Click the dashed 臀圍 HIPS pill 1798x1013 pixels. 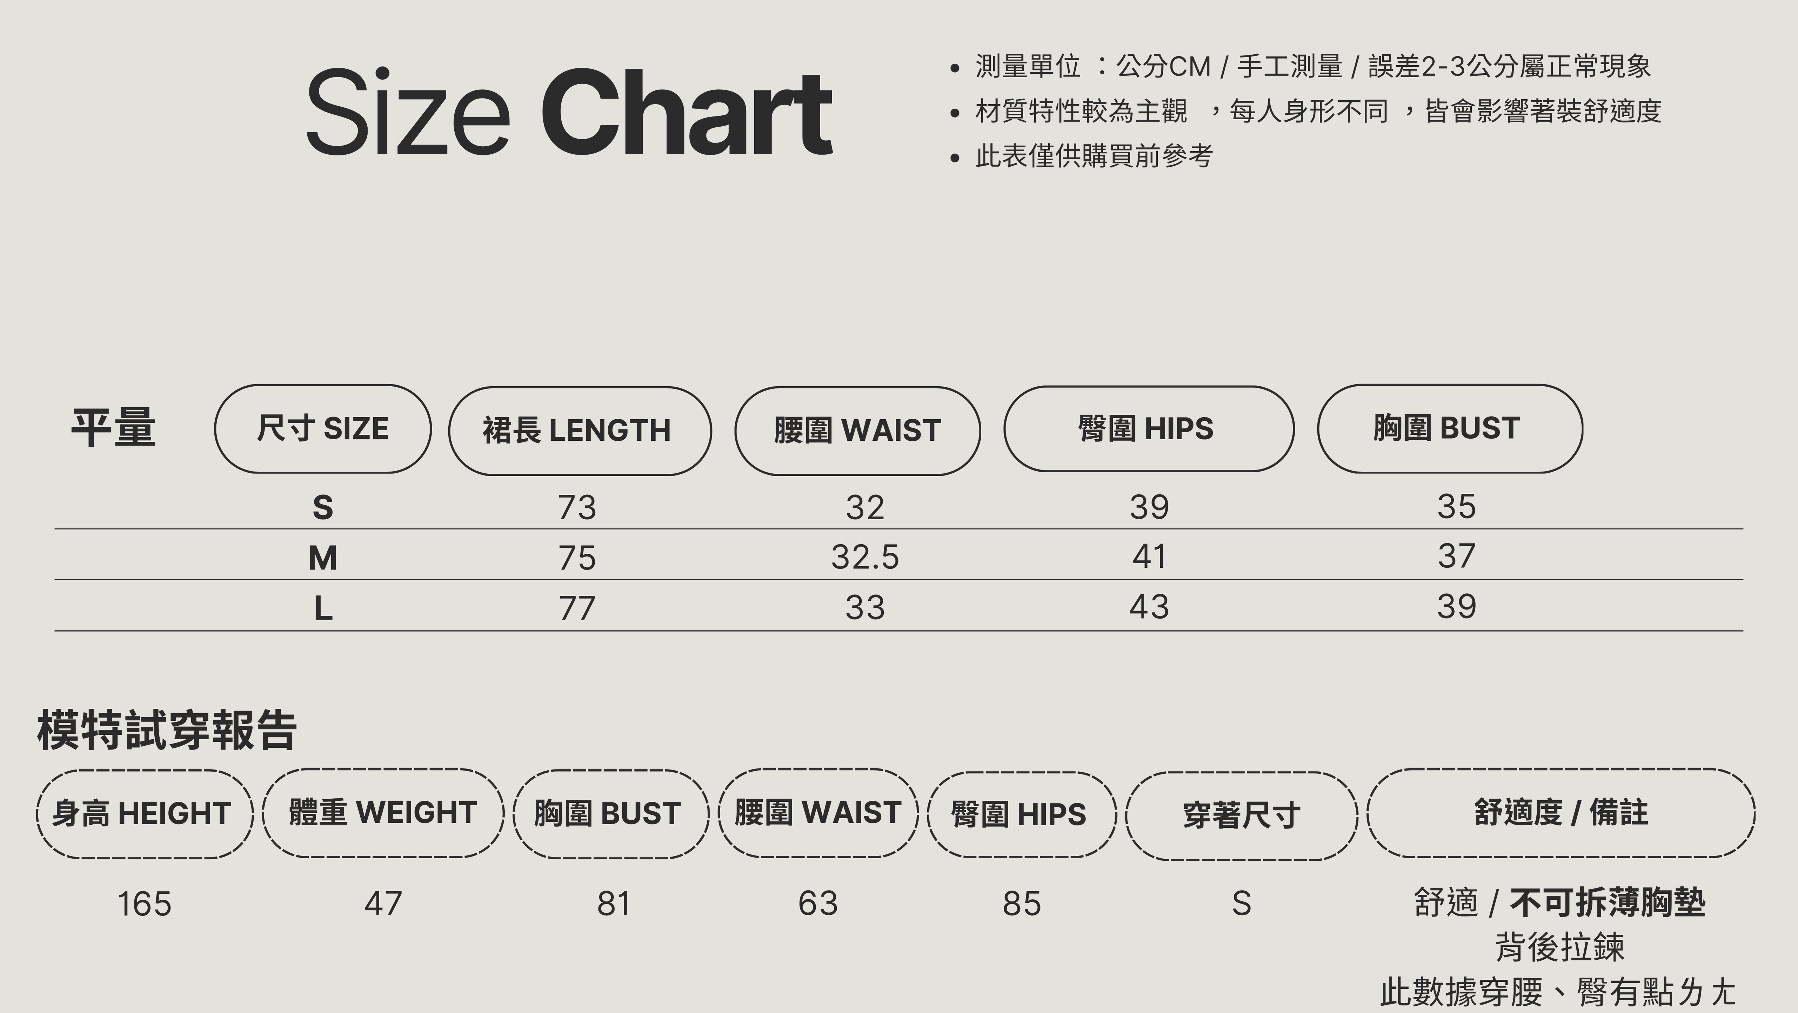pyautogui.click(x=1021, y=815)
